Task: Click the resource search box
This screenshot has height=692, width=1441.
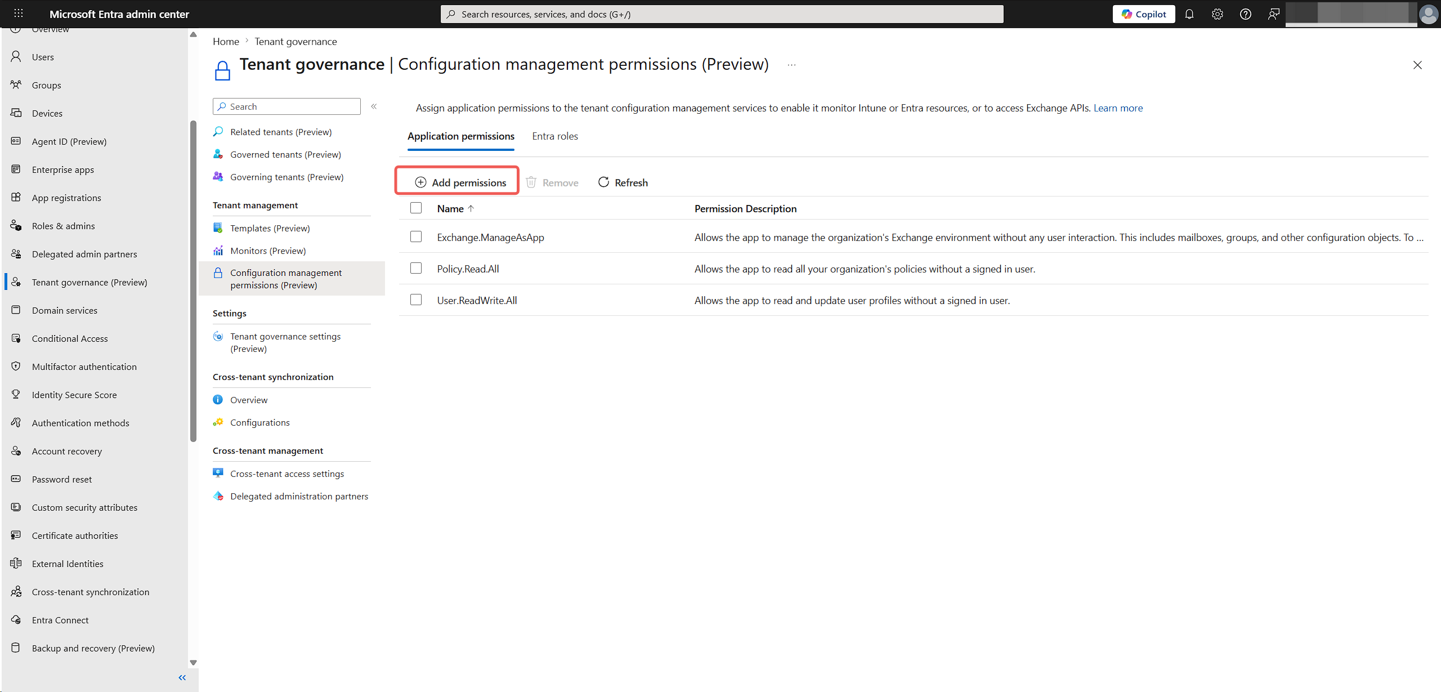Action: pos(722,14)
